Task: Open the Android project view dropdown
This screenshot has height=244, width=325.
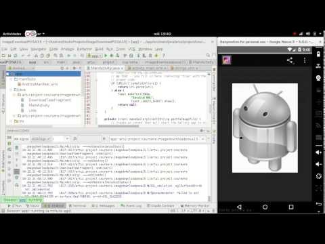Action: [x=21, y=68]
